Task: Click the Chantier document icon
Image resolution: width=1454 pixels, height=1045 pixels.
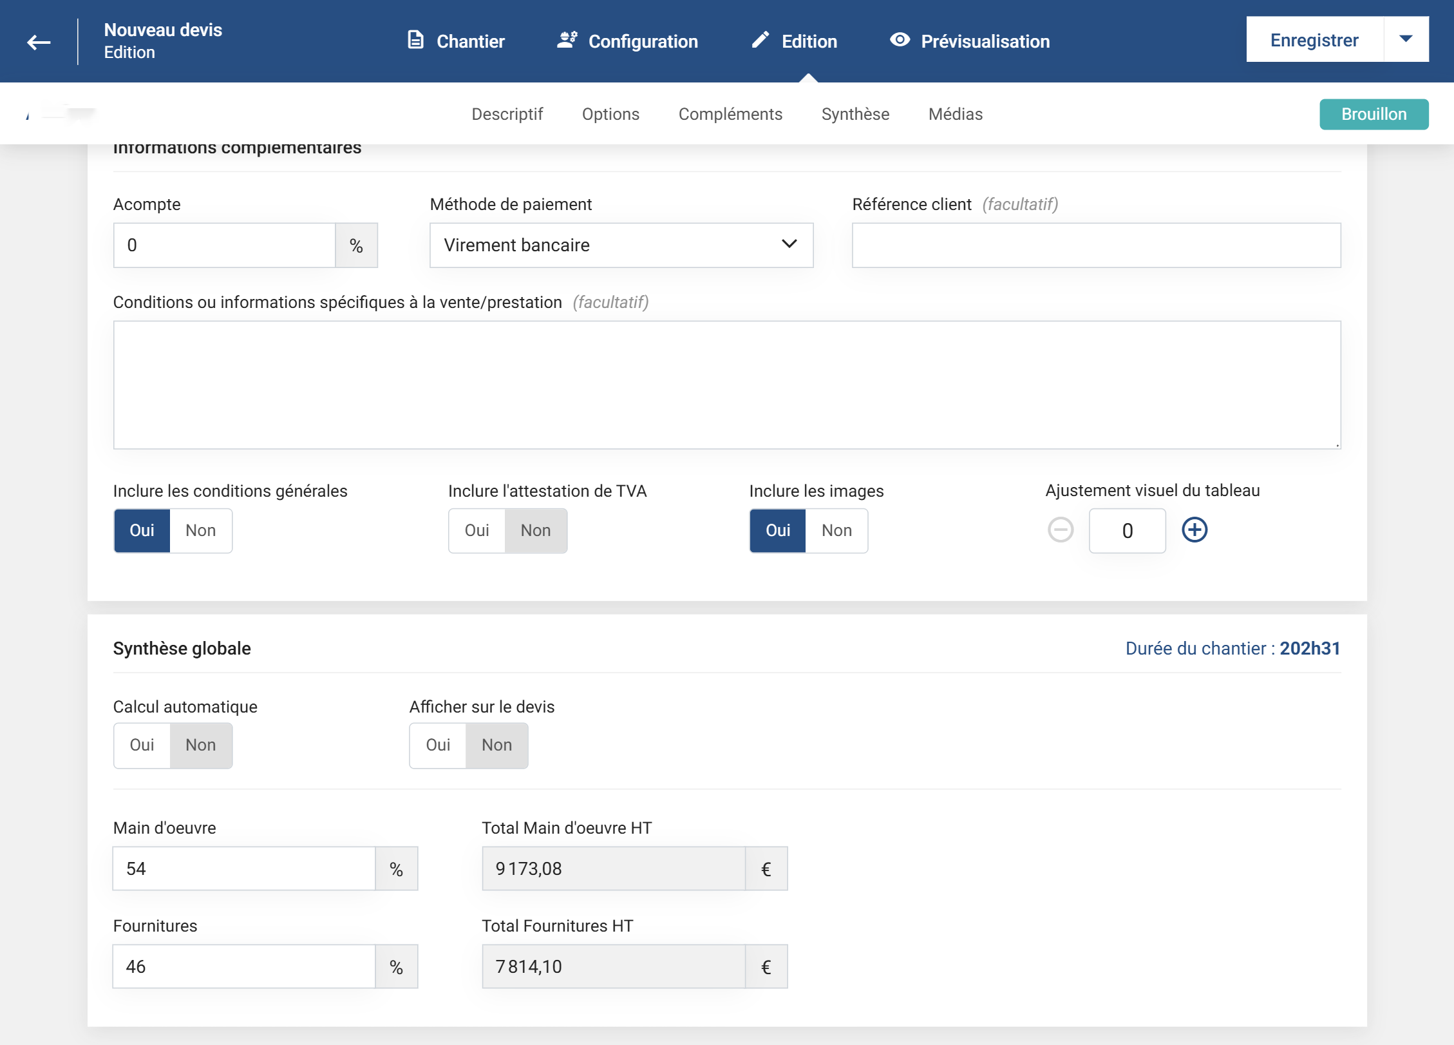Action: (x=416, y=40)
